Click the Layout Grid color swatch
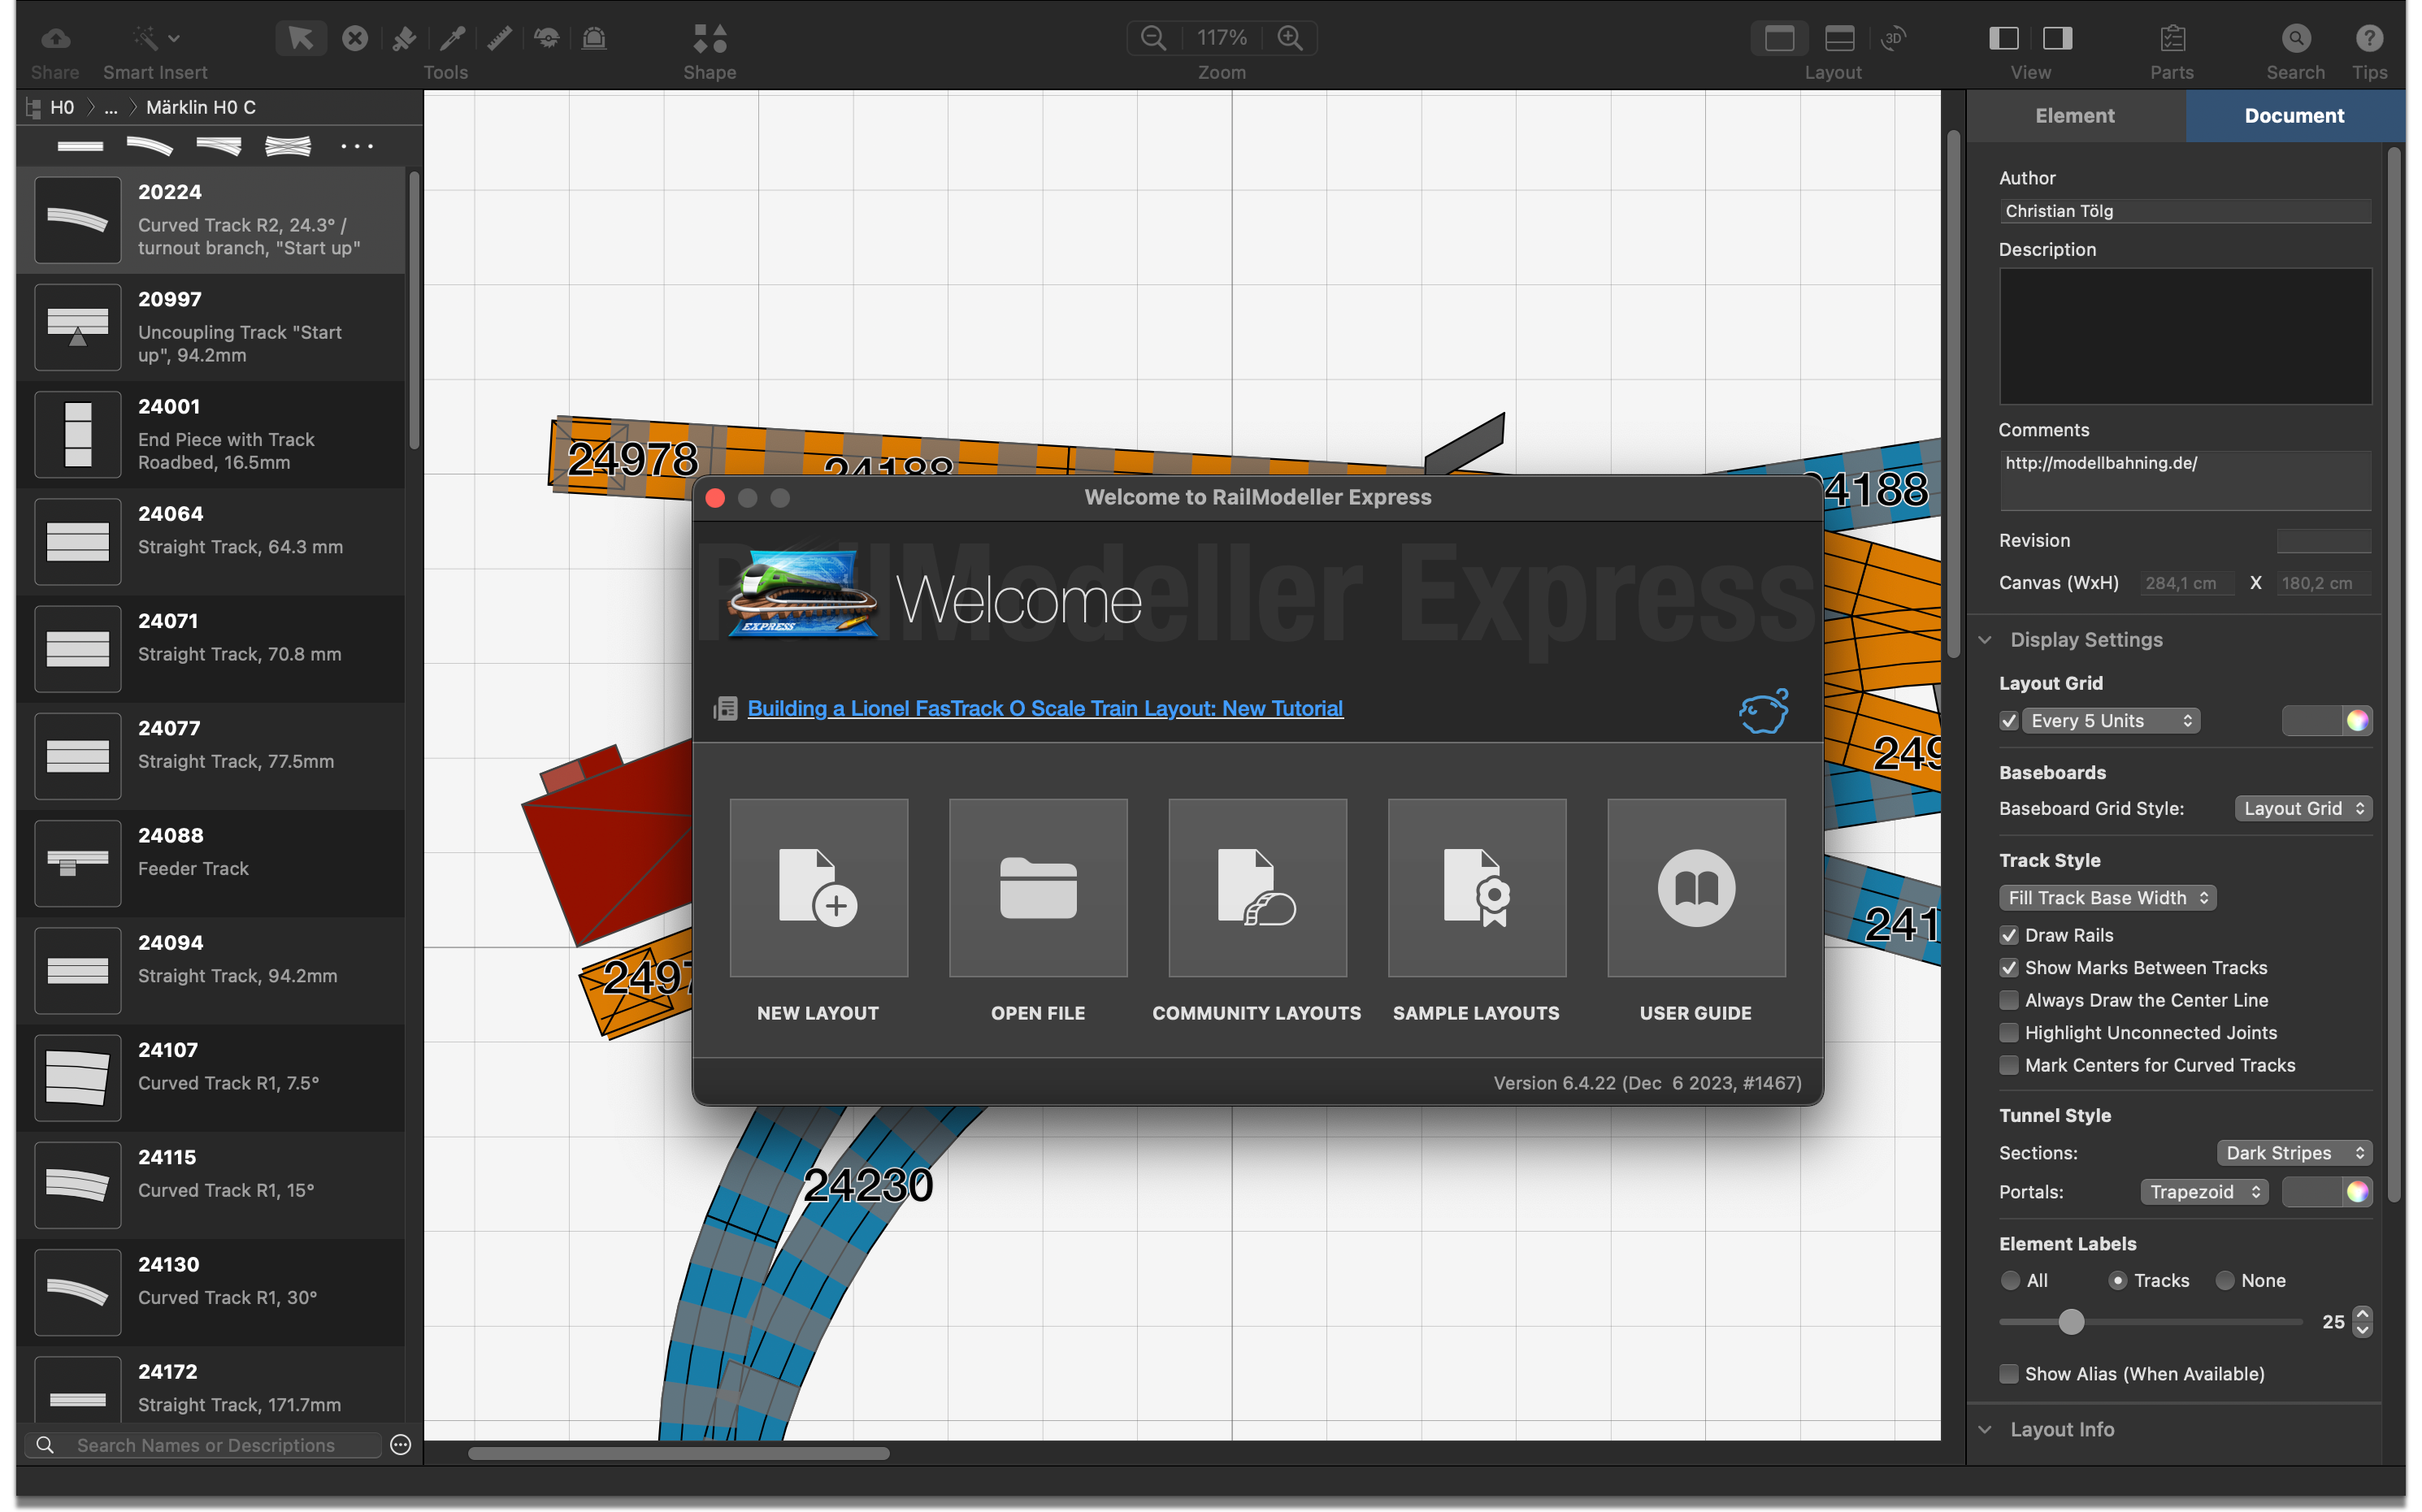This screenshot has width=2422, height=1512. click(2326, 720)
